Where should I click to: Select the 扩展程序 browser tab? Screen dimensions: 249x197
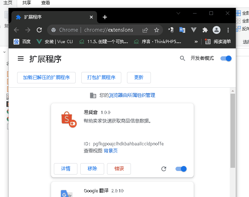[54, 17]
